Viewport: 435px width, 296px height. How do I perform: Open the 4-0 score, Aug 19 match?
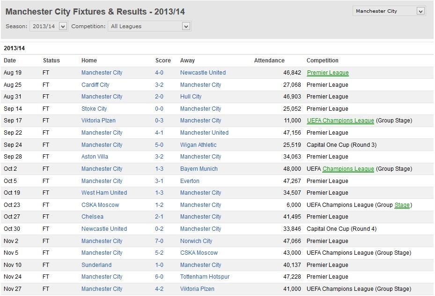(x=159, y=73)
